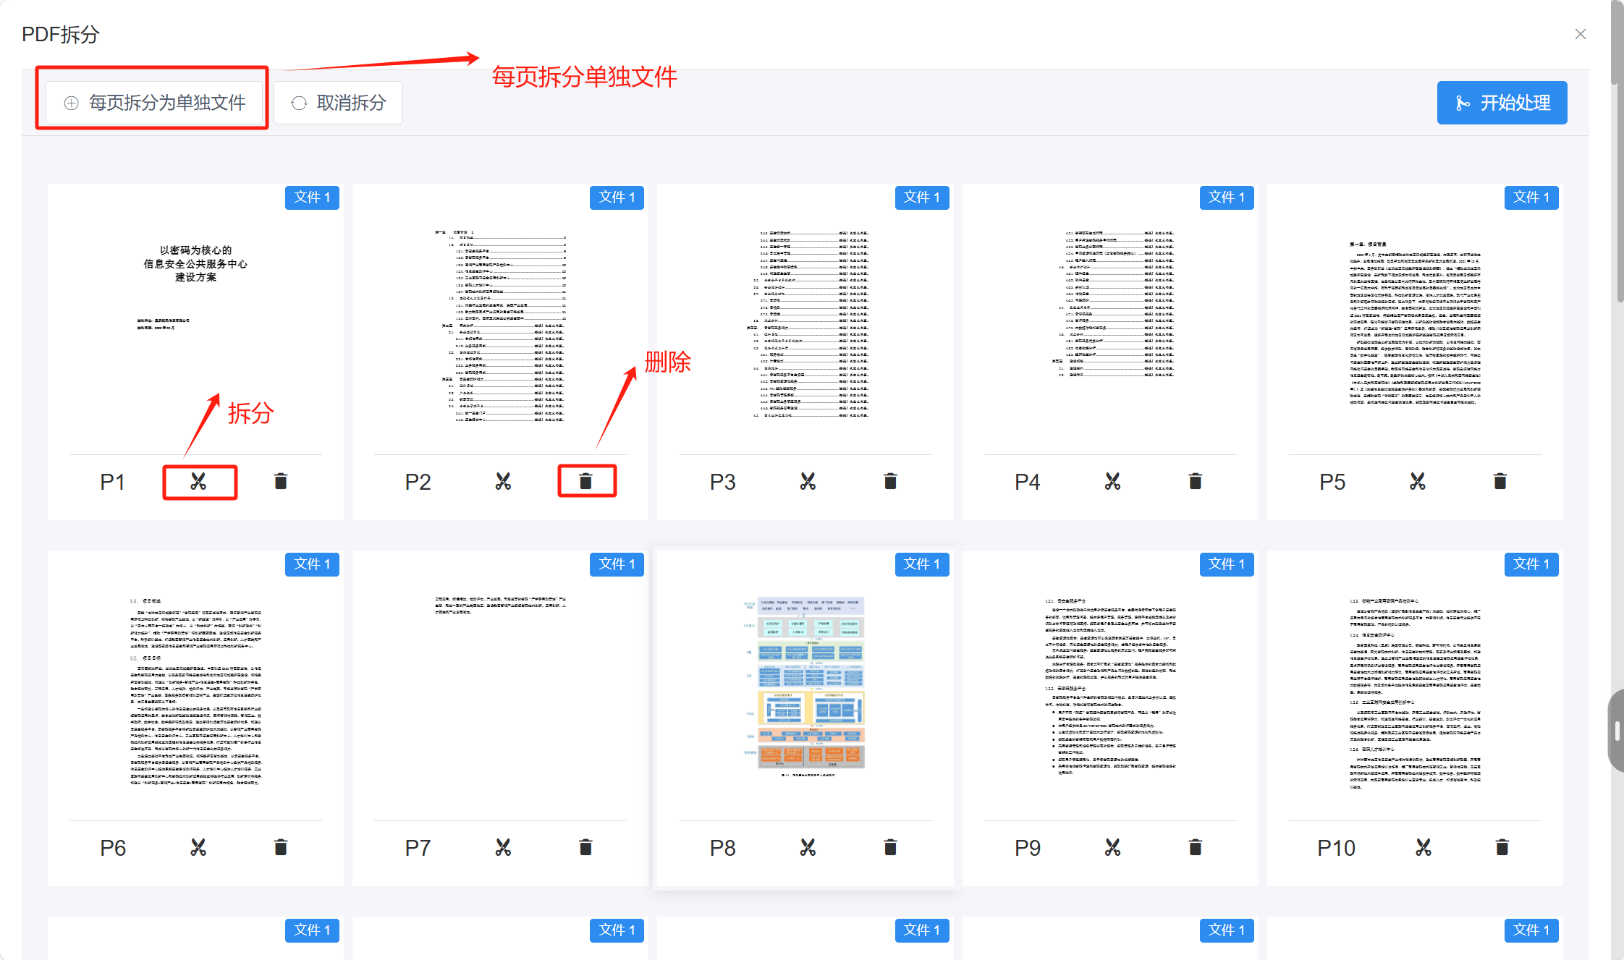Image resolution: width=1624 pixels, height=960 pixels.
Task: Click the side panel handle on right edge
Action: (x=1616, y=731)
